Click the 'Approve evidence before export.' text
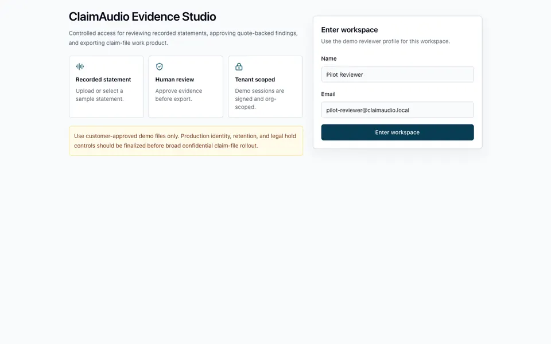This screenshot has width=551, height=344. (179, 95)
